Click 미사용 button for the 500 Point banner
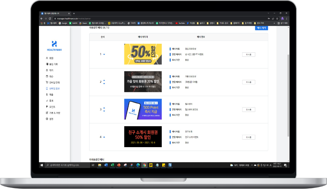327x189 pixels. coord(249,110)
